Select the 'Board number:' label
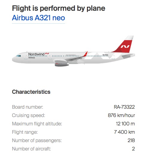The width and height of the screenshot is (149, 166). [28, 107]
